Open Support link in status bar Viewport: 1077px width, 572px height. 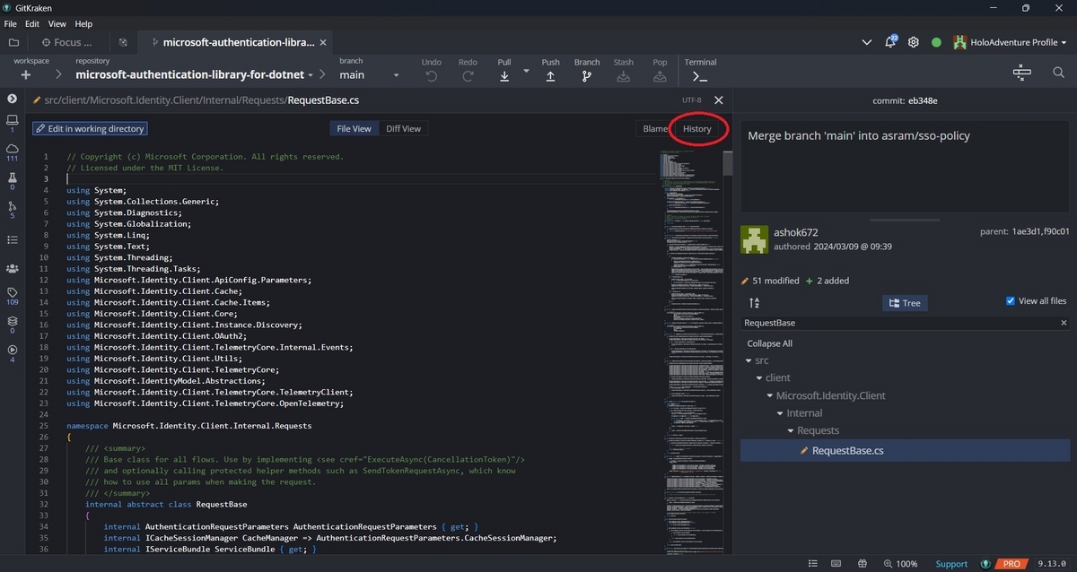click(x=952, y=564)
